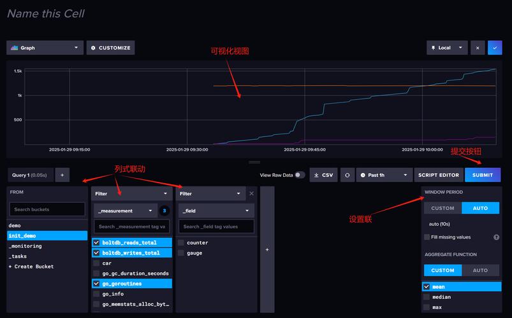Check go_info measurement
512x318 pixels.
click(96, 294)
